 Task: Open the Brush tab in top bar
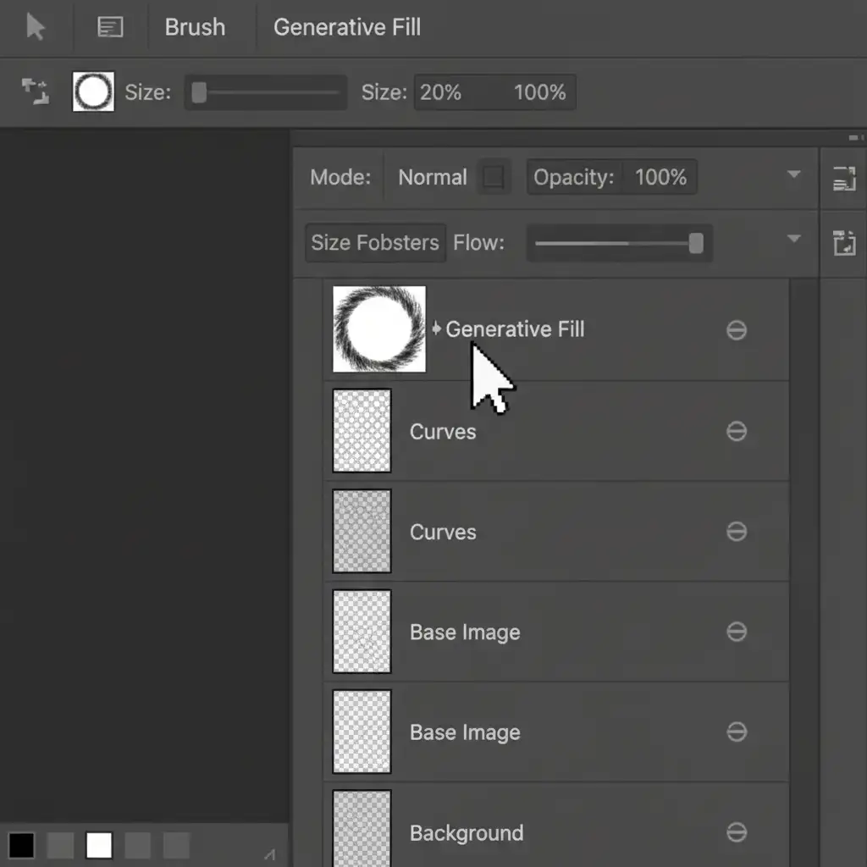point(195,27)
